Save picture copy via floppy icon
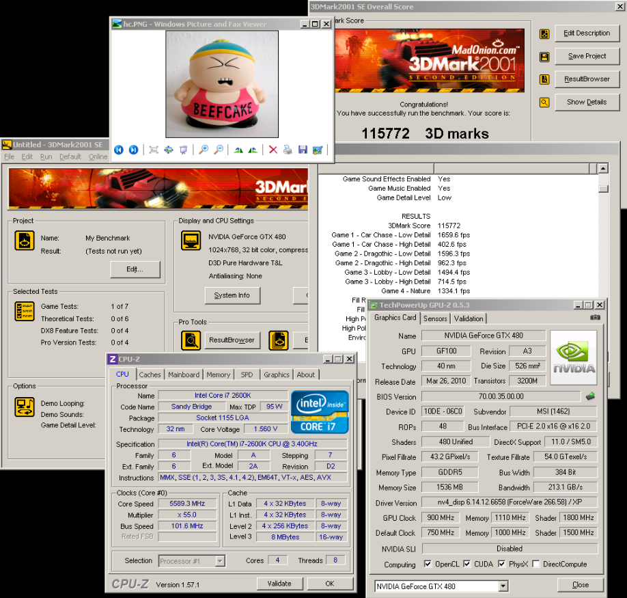 pos(303,150)
